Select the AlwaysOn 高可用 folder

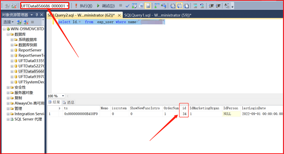click(29, 103)
